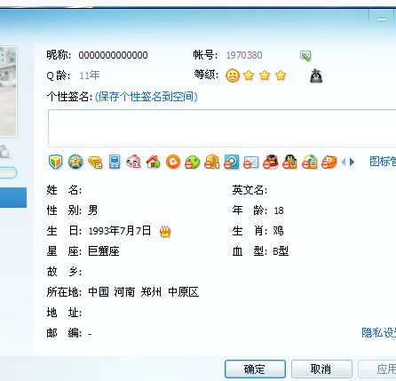
Task: Click the blue square camera-lens icon
Action: click(232, 162)
